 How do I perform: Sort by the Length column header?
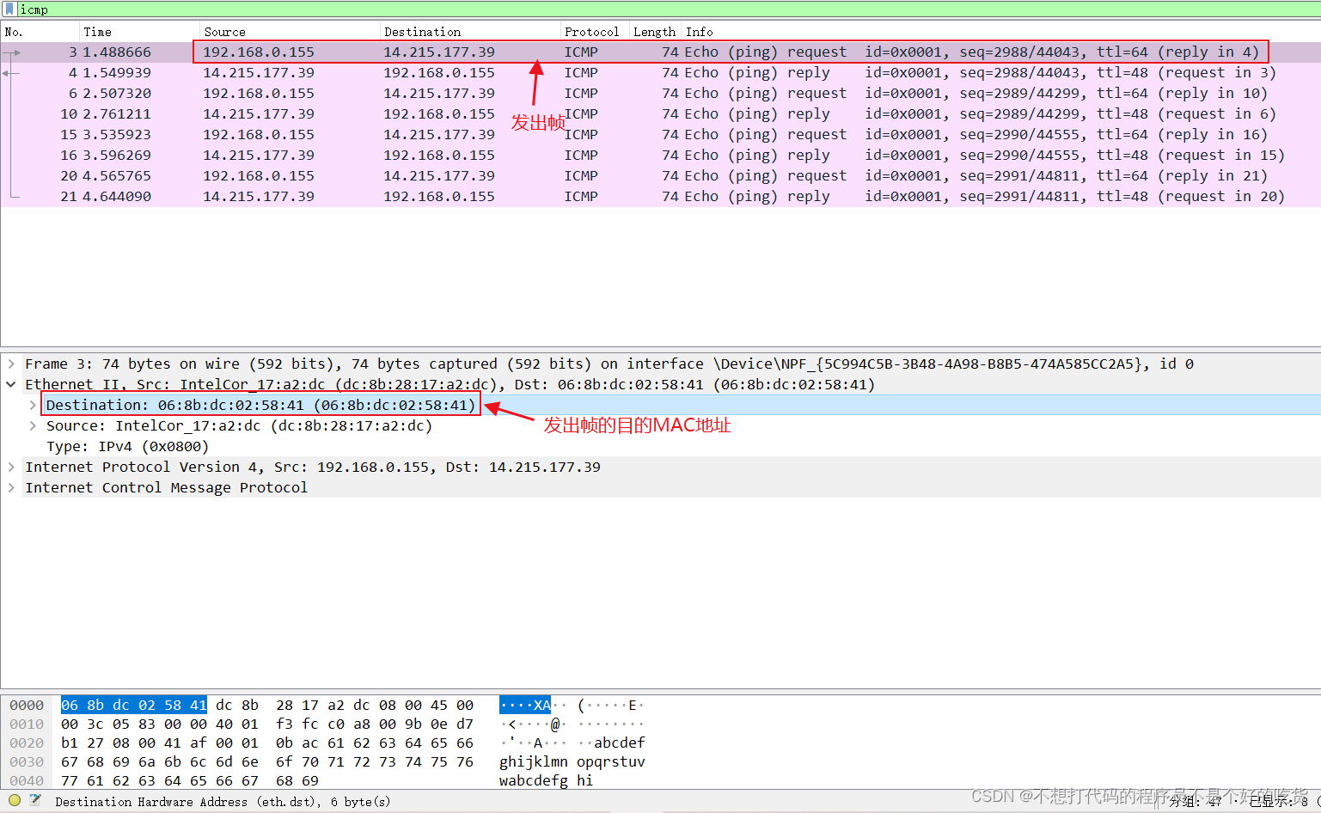click(x=655, y=32)
